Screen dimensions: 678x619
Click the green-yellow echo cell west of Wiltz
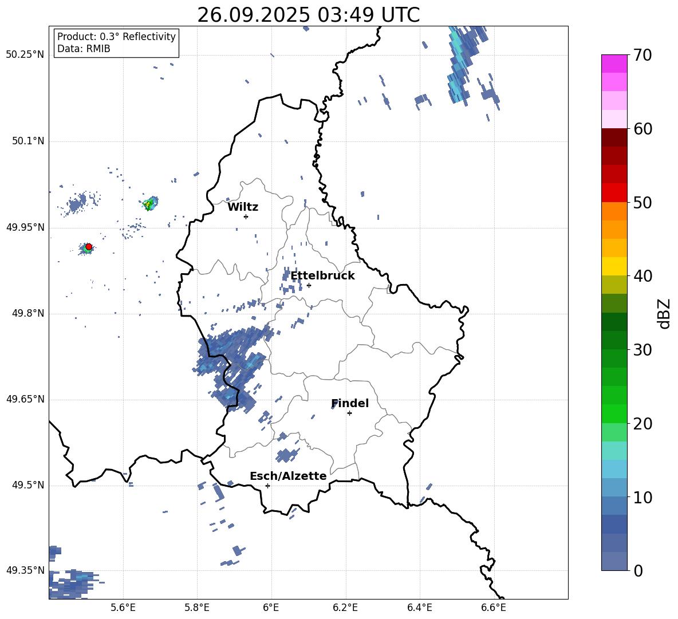coord(150,203)
